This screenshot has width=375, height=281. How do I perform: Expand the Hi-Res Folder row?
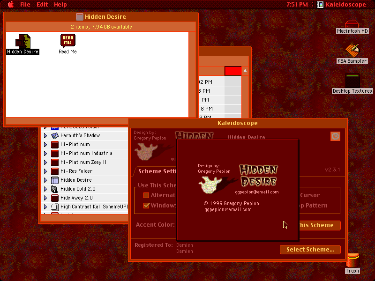coord(45,171)
